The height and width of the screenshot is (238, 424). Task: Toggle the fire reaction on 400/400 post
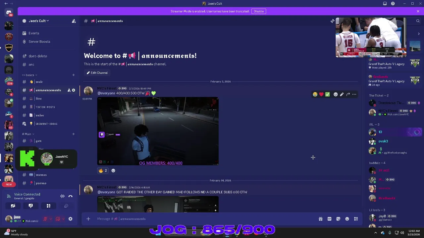click(x=103, y=171)
